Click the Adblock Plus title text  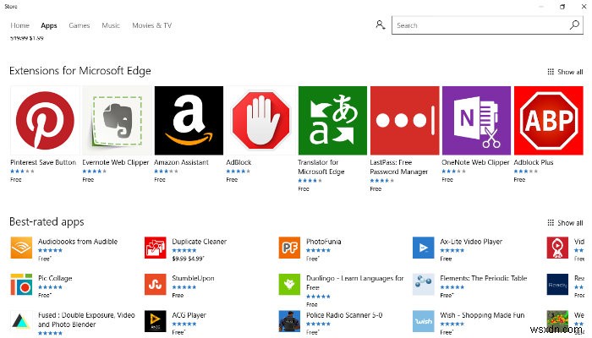pos(533,162)
